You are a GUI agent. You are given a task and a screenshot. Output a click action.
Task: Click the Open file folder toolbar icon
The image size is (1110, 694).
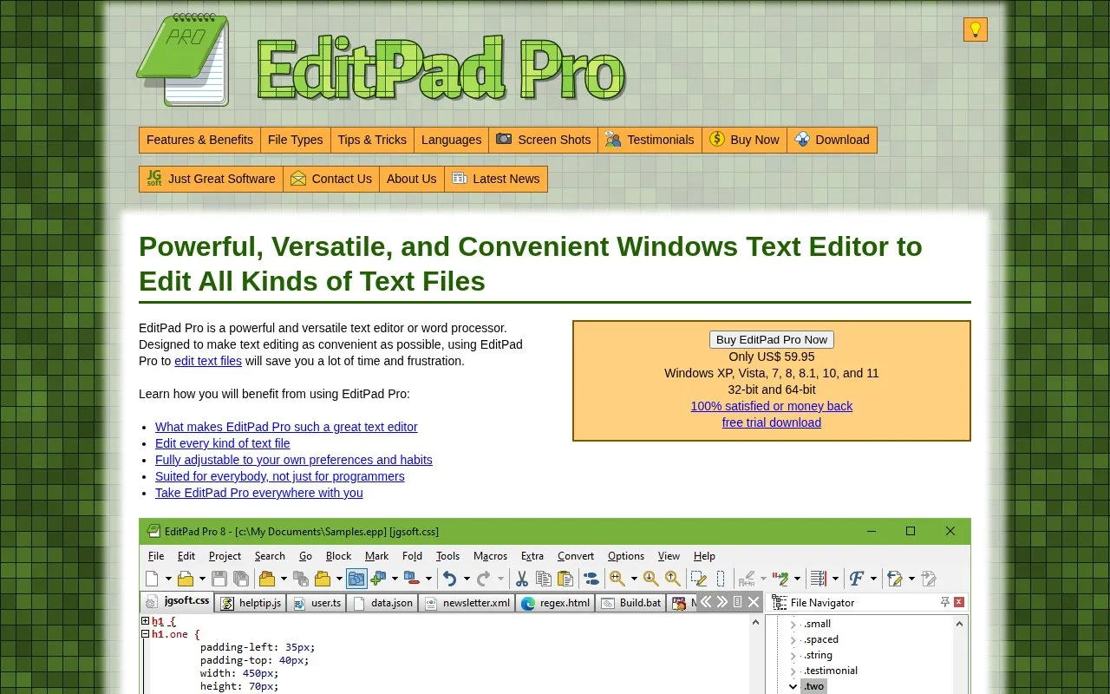coord(186,579)
